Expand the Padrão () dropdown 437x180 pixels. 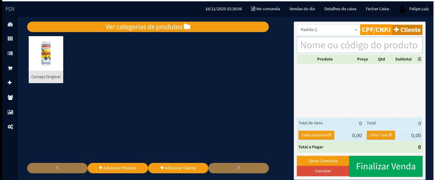[x=328, y=30]
